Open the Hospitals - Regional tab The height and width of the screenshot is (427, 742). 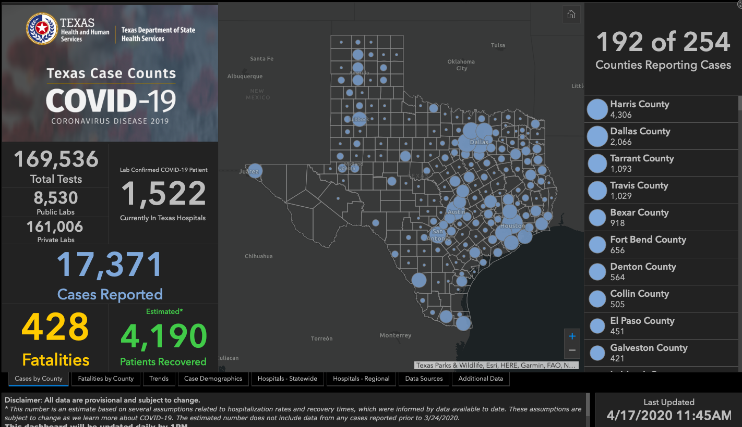pos(361,379)
